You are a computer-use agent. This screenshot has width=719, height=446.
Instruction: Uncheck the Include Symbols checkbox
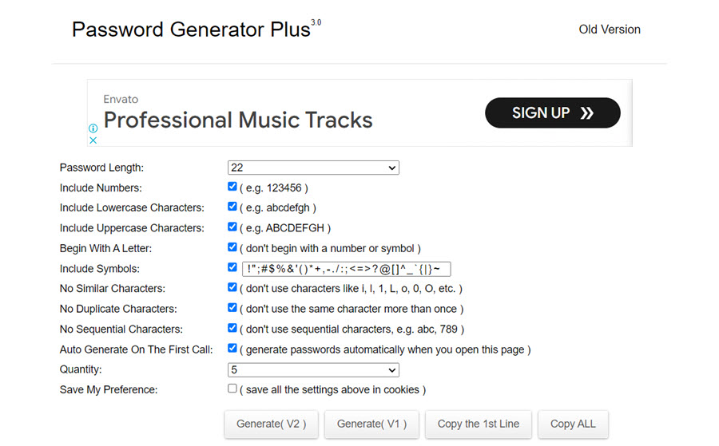coord(232,267)
